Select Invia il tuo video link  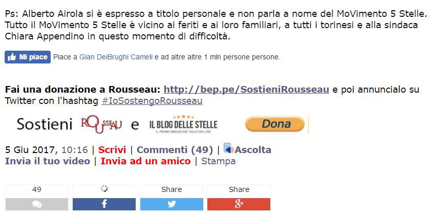pos(48,161)
